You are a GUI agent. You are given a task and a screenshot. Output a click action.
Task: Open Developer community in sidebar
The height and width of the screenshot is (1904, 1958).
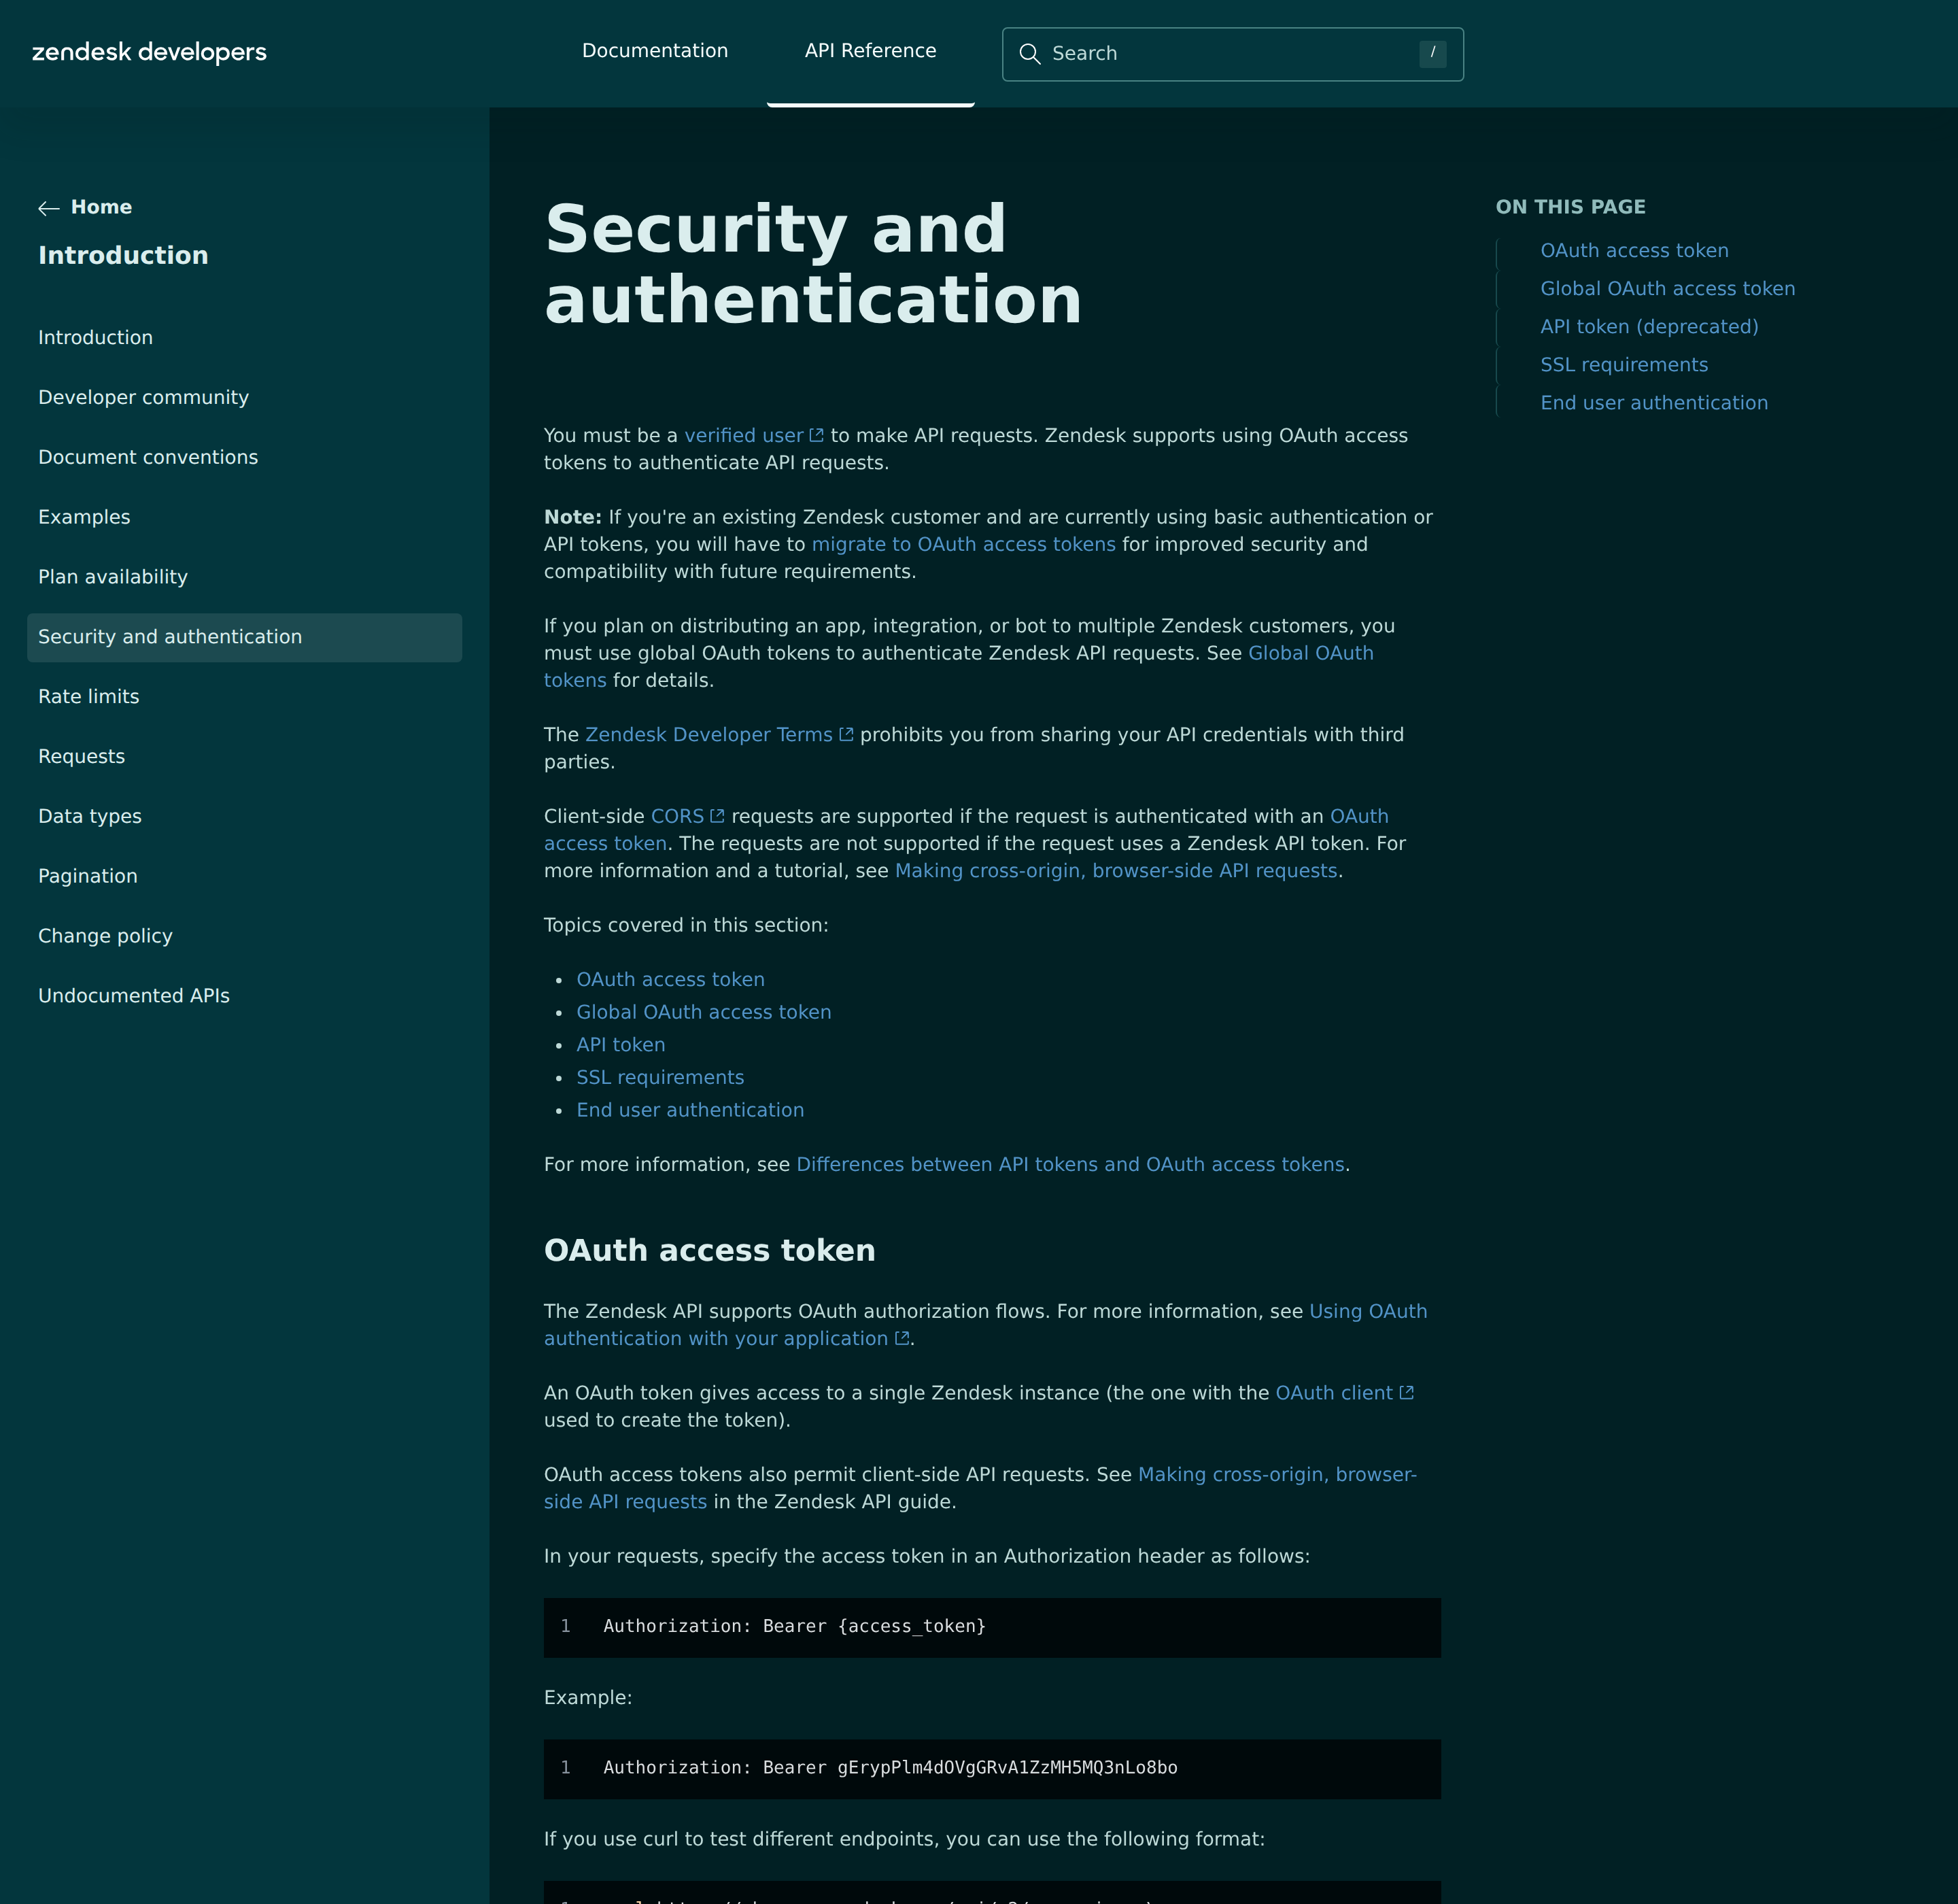(143, 397)
